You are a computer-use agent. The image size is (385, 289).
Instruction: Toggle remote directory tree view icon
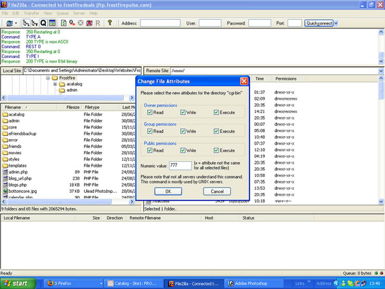coord(35,23)
